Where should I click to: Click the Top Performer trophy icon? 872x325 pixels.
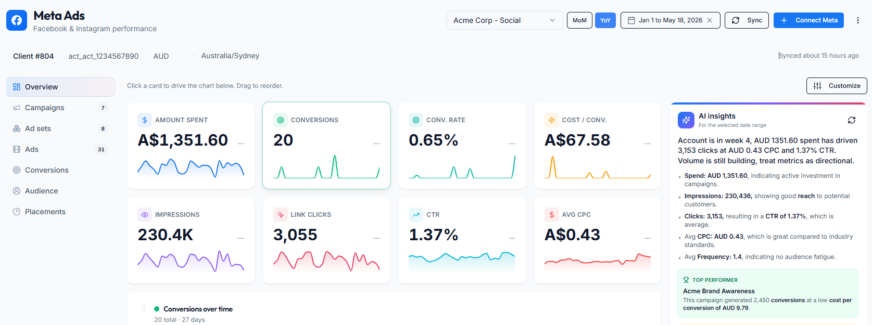[686, 280]
